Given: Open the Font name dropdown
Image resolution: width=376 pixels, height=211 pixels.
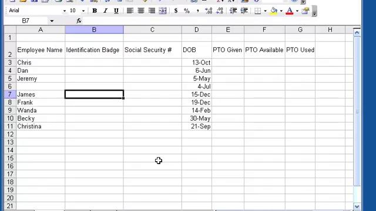Looking at the screenshot, I should coord(64,11).
